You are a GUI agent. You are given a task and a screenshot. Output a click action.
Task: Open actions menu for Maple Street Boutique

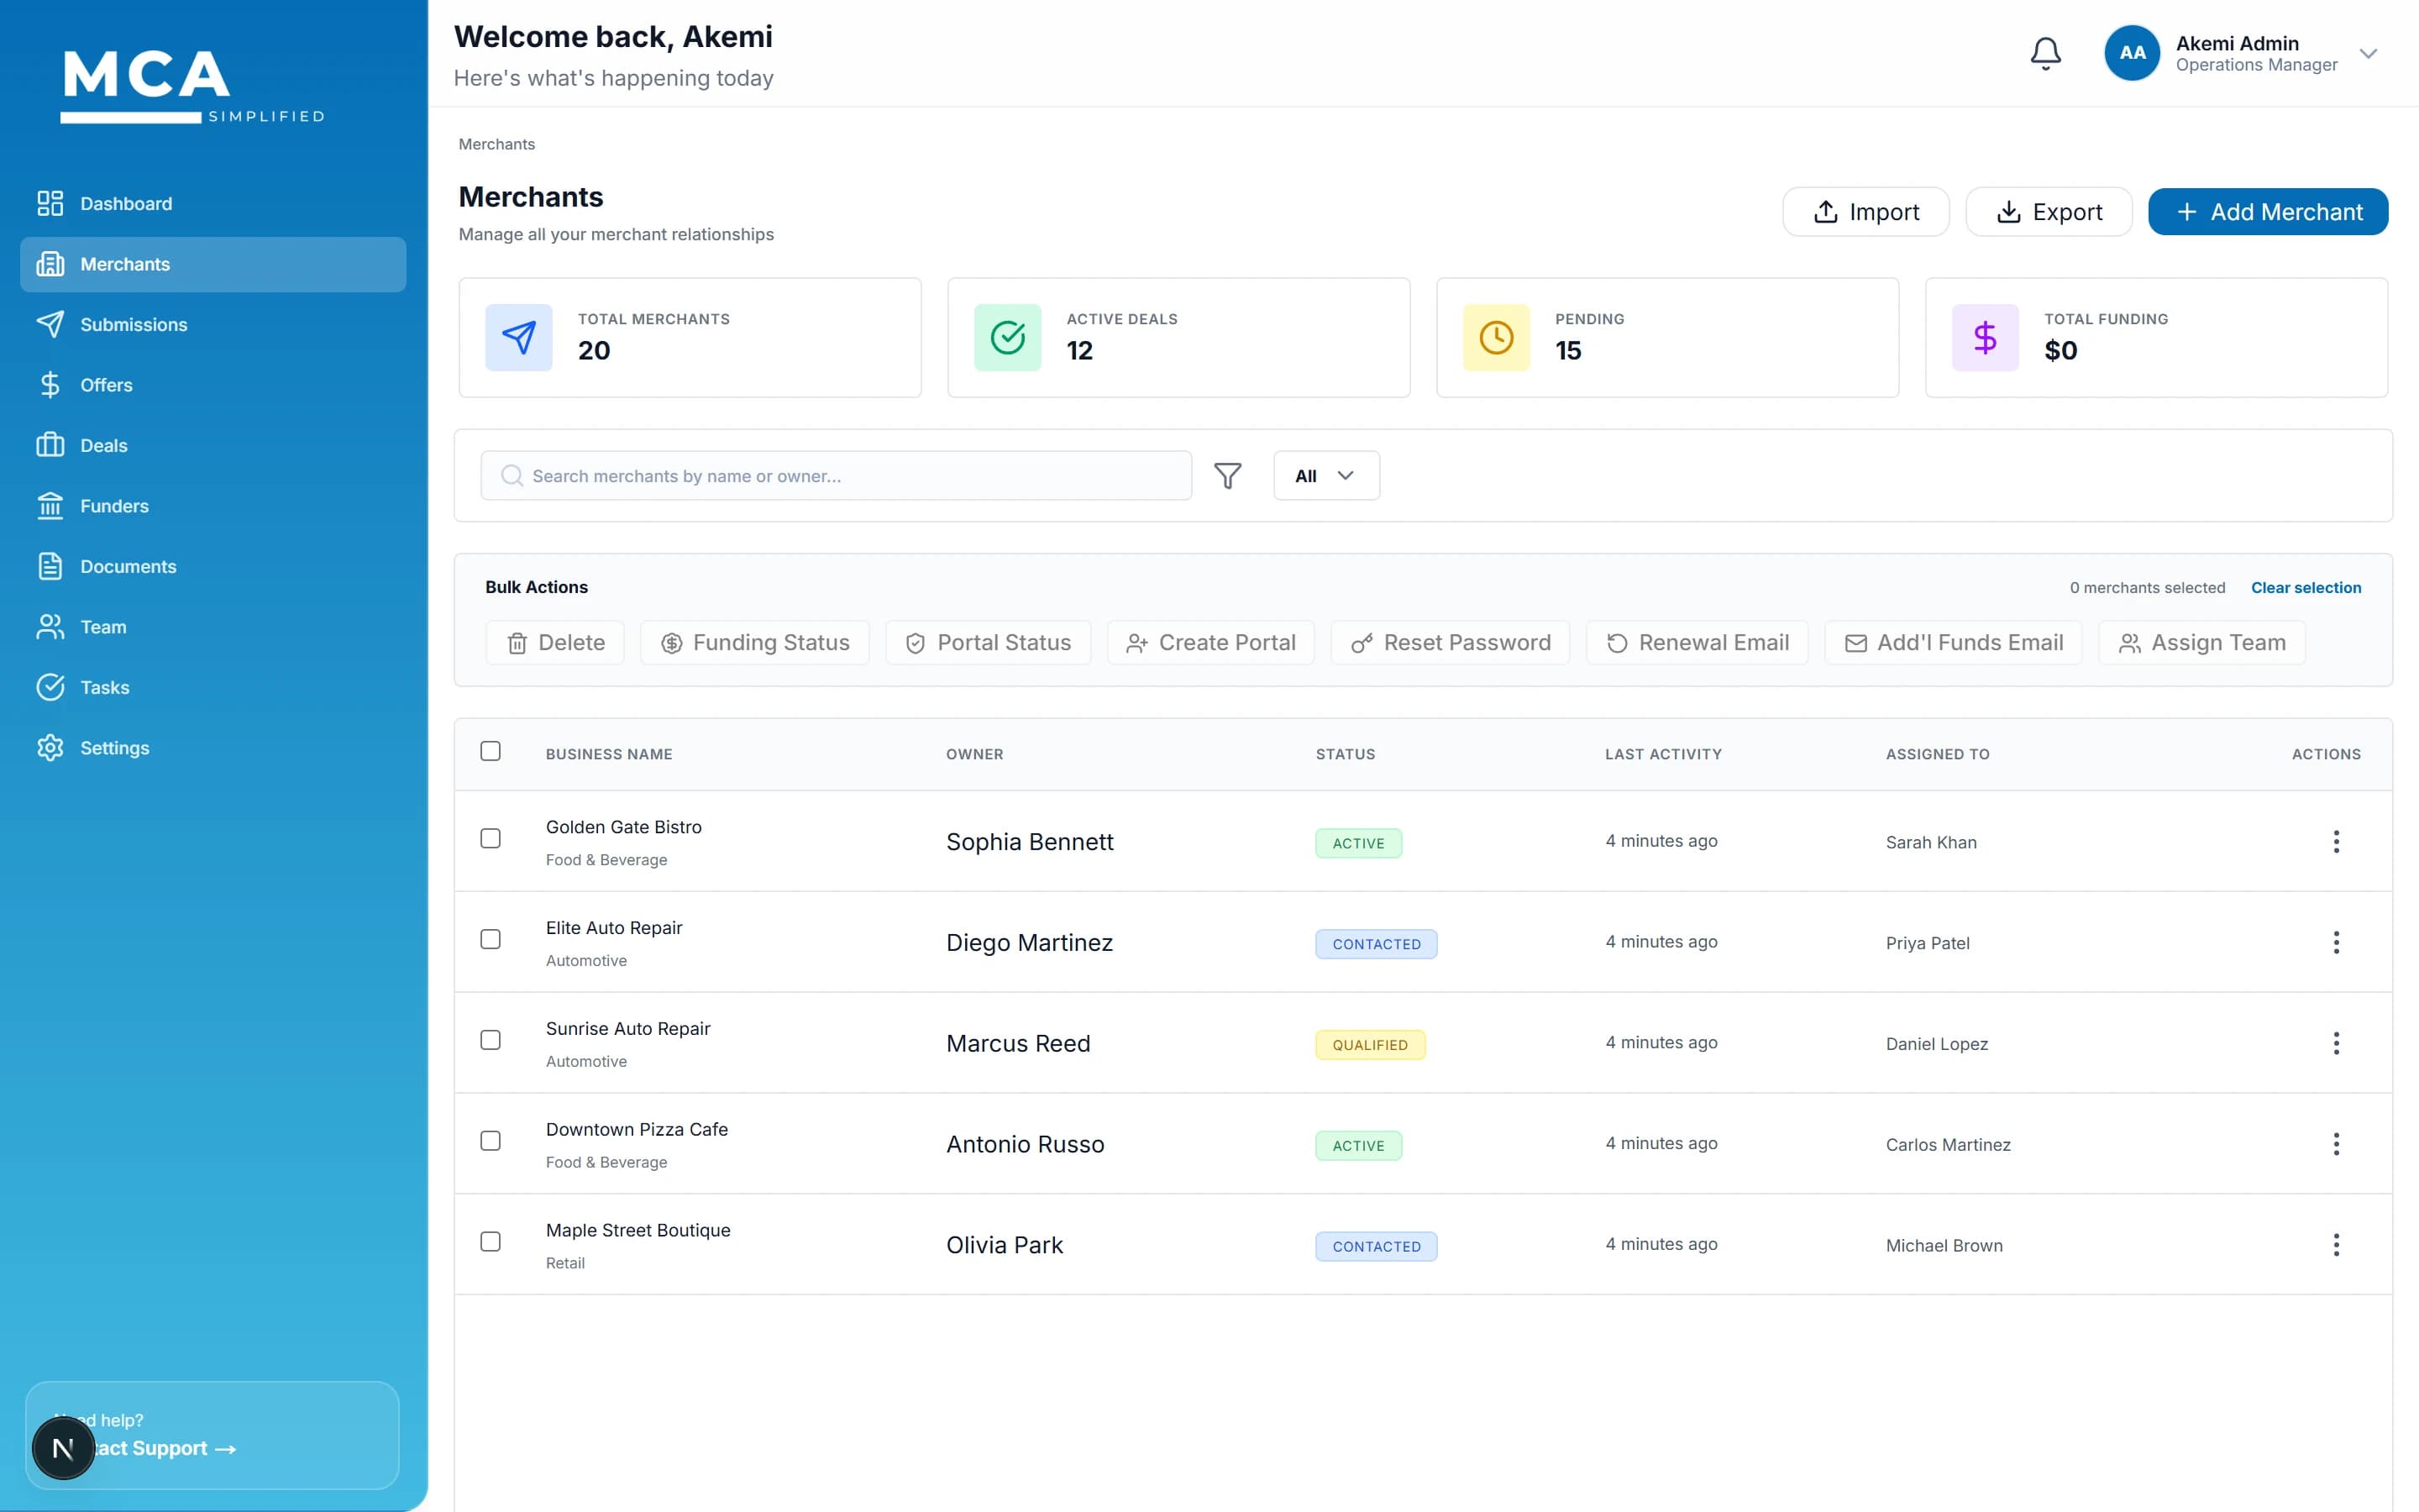[2336, 1245]
